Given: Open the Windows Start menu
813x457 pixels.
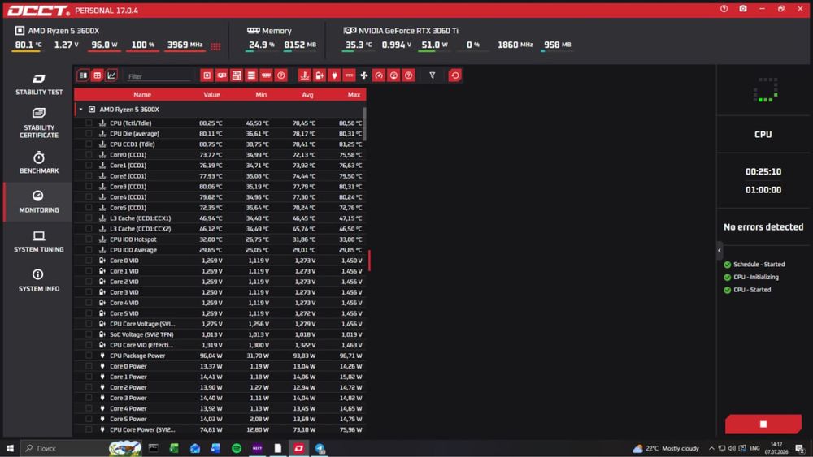Looking at the screenshot, I should point(10,448).
